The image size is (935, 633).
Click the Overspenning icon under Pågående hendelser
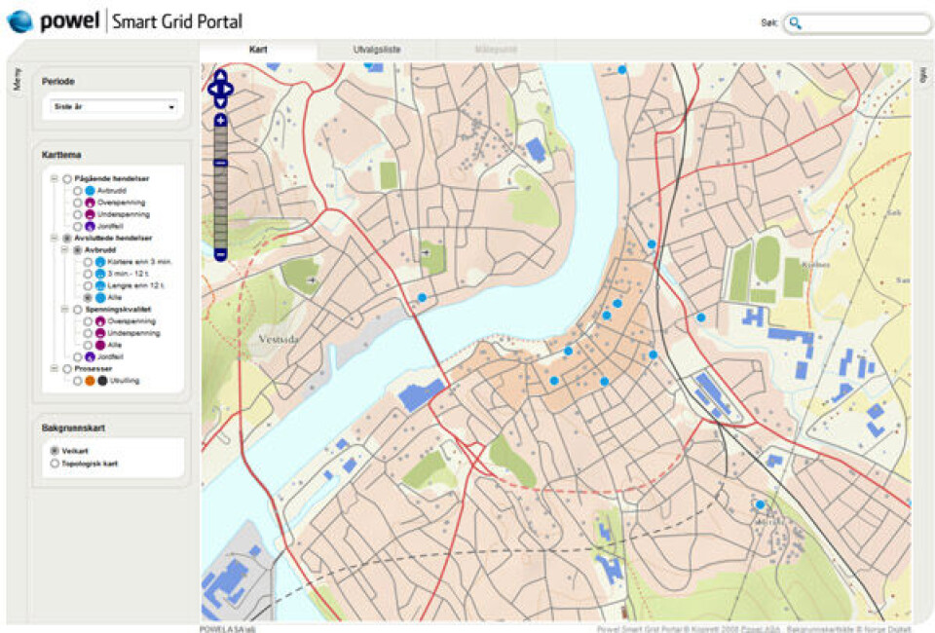coord(90,203)
